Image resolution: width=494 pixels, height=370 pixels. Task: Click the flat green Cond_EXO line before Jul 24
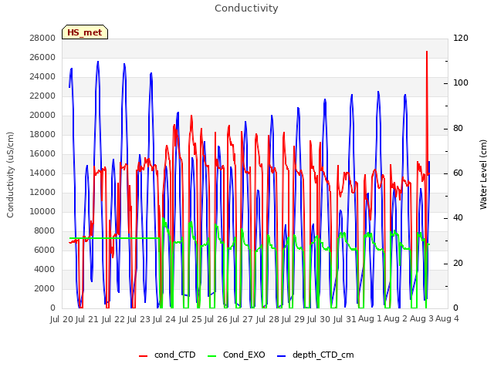pyautogui.click(x=115, y=238)
